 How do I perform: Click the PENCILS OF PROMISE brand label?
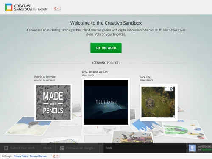coord(45,81)
